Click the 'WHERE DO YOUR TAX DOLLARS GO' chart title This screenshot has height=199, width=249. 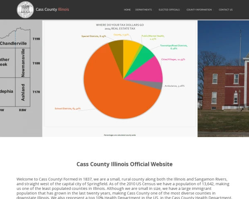(120, 25)
